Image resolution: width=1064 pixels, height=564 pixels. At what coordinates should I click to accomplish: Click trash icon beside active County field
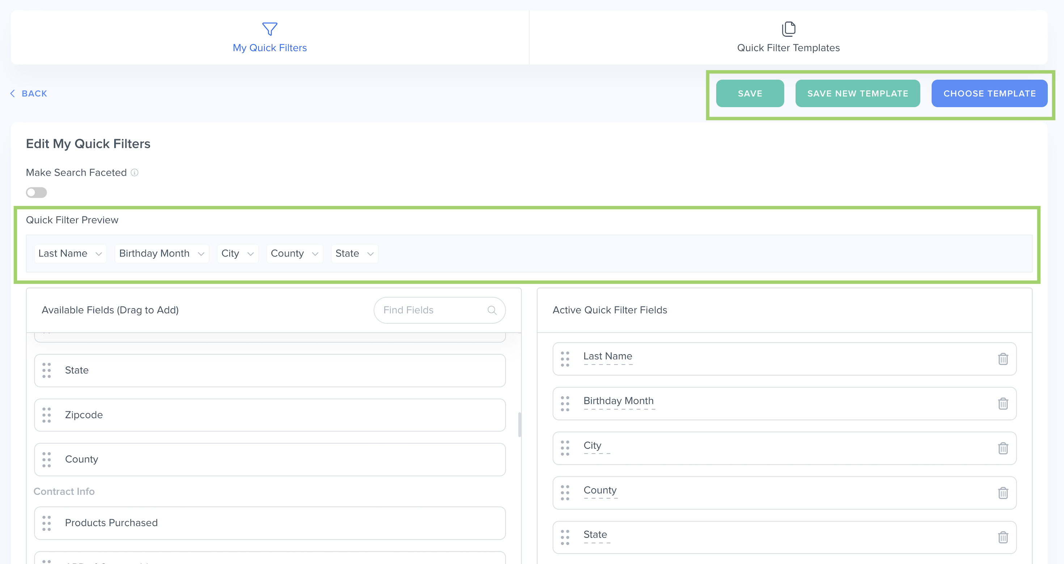tap(1002, 493)
